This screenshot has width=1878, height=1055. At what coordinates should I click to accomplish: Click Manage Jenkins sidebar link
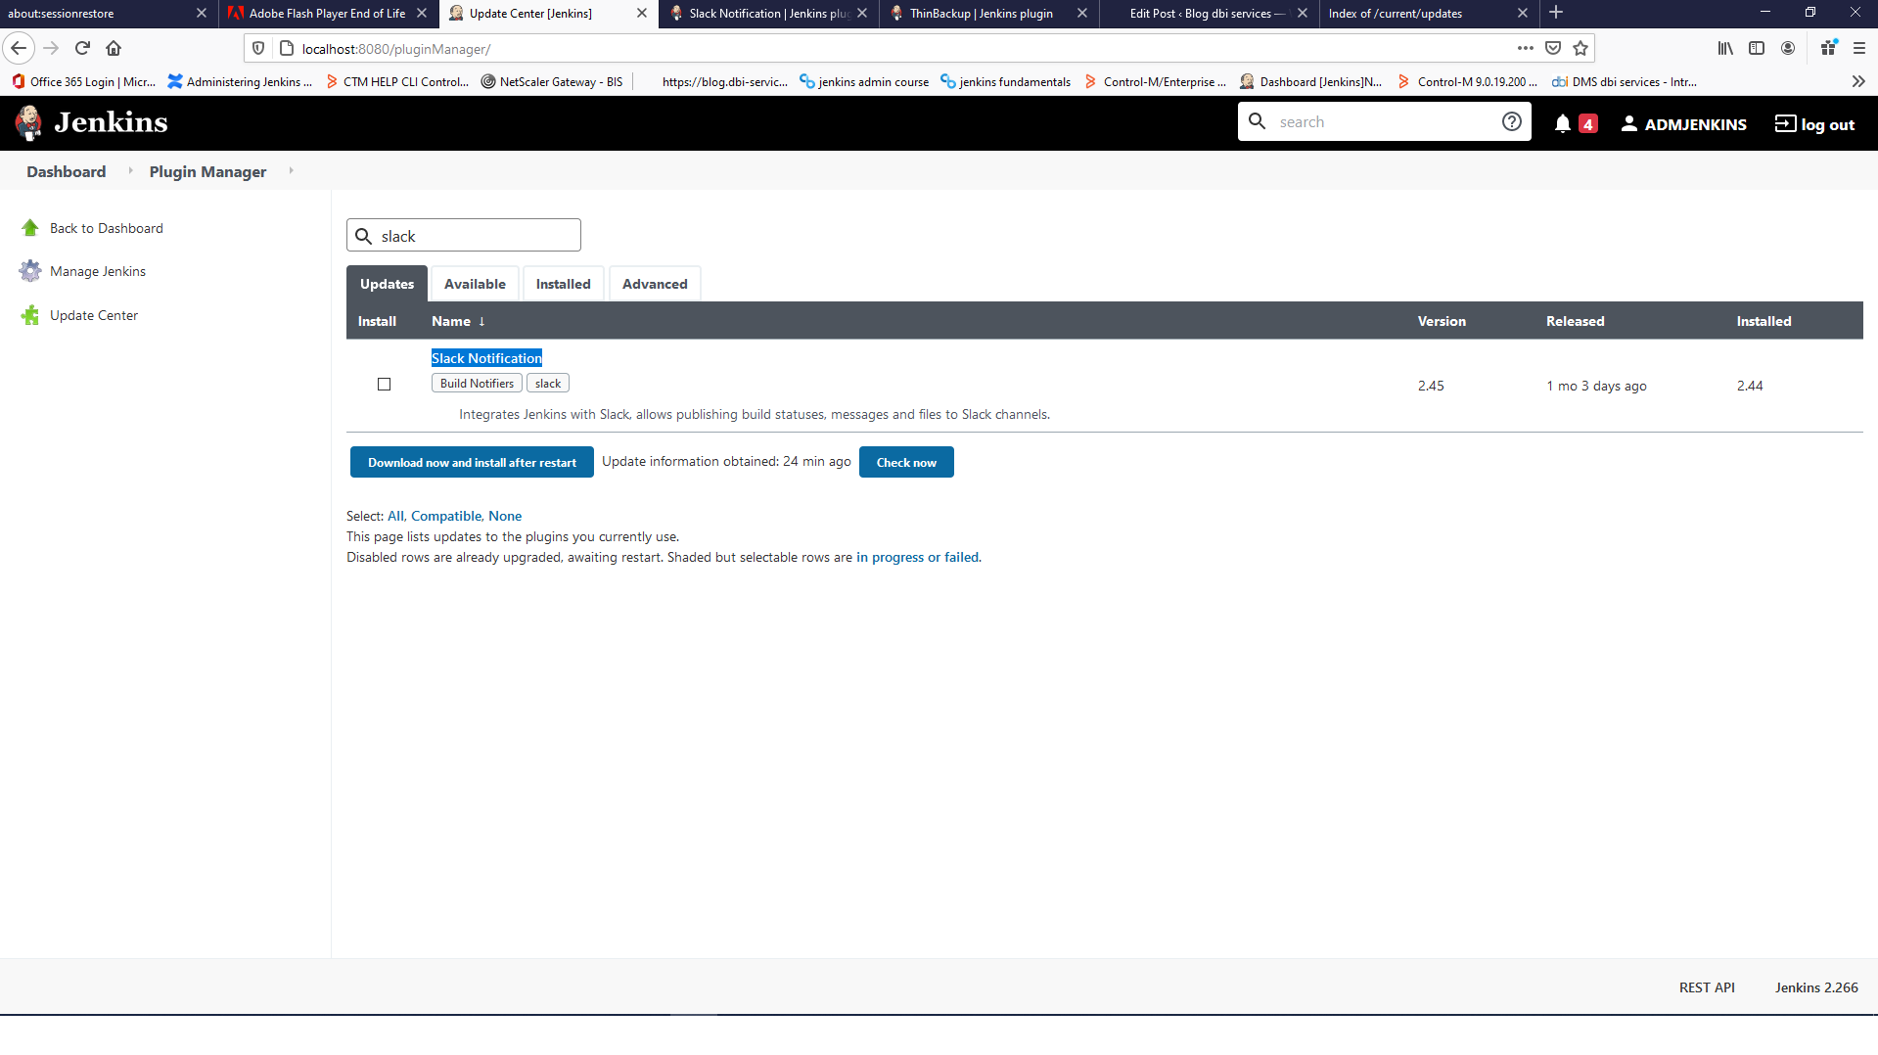click(x=98, y=271)
